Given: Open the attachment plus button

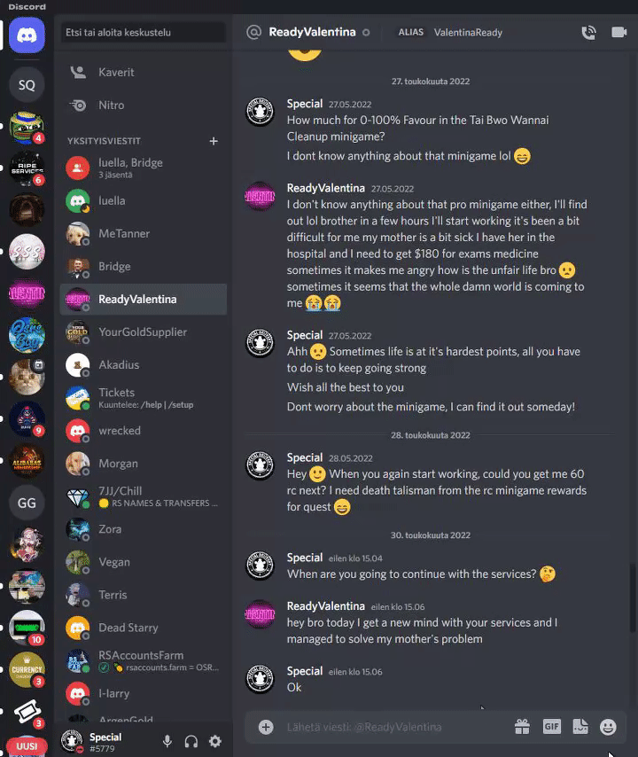Looking at the screenshot, I should (266, 727).
